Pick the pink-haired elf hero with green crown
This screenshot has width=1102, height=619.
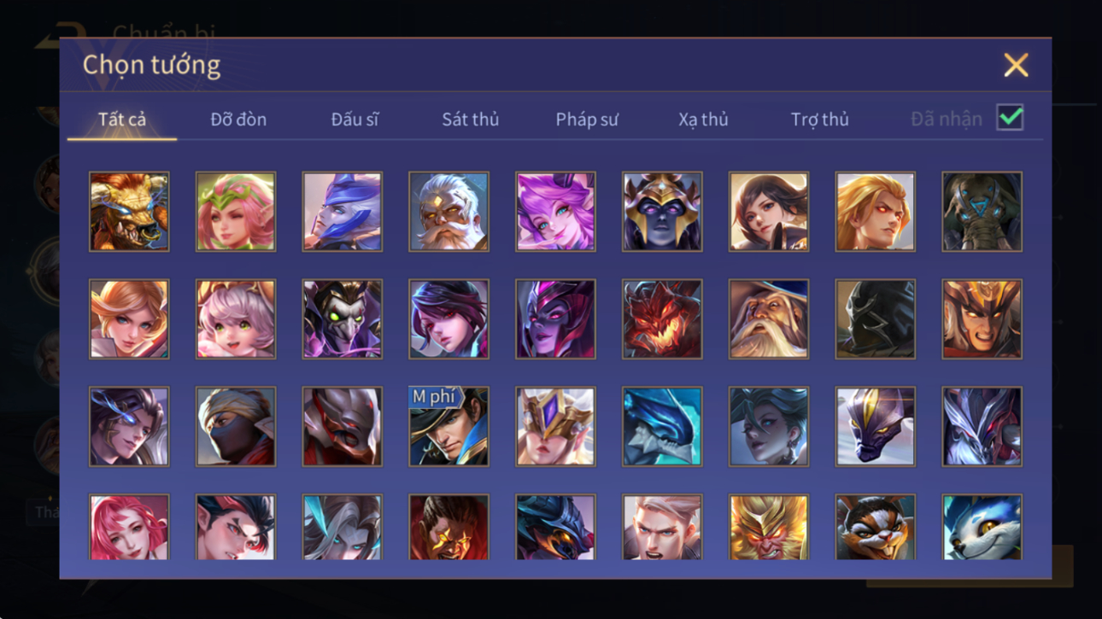tap(236, 212)
